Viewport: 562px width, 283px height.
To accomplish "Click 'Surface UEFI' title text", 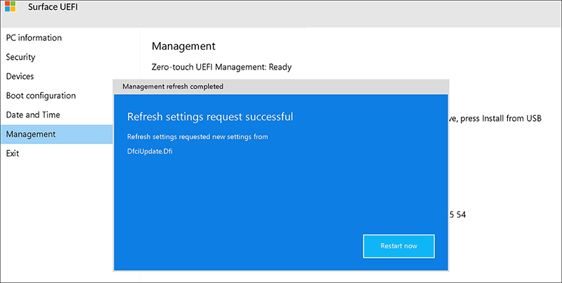I will 53,7.
